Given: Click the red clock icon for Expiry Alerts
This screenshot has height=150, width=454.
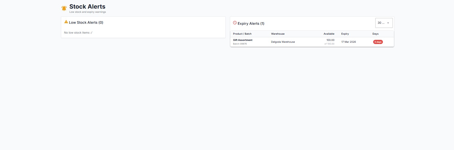Looking at the screenshot, I should coord(235,23).
